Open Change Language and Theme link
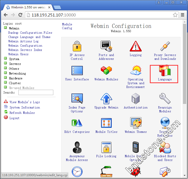 point(29,37)
